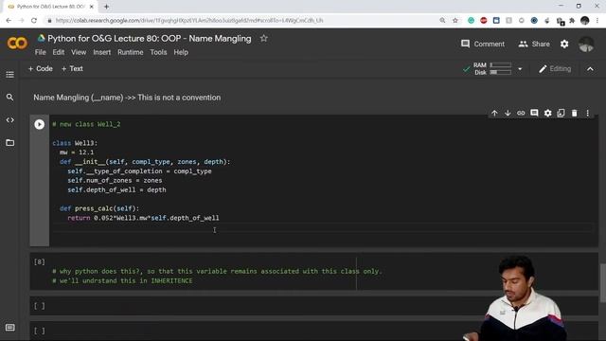606x341 pixels.
Task: Zoom icon in the address bar
Action: [442, 21]
